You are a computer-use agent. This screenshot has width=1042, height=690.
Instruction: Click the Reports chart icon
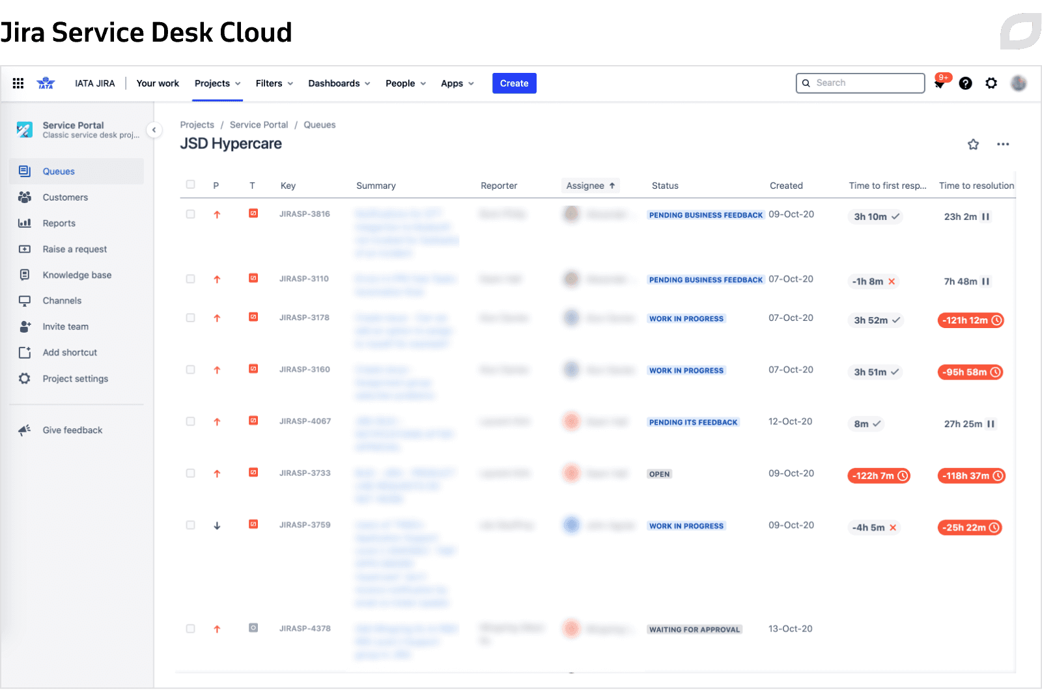pos(25,223)
